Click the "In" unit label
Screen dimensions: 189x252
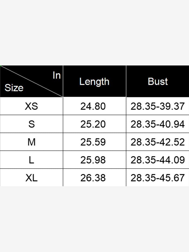click(x=57, y=76)
